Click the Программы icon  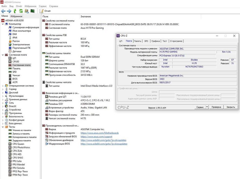tap(6, 113)
